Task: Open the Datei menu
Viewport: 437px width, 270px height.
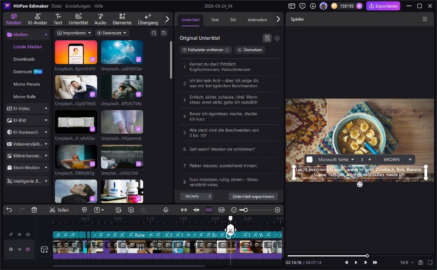Action: (56, 6)
